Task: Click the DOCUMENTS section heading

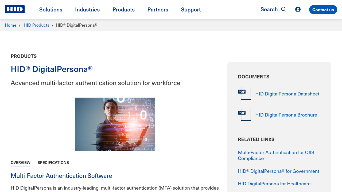Action: 254,77
